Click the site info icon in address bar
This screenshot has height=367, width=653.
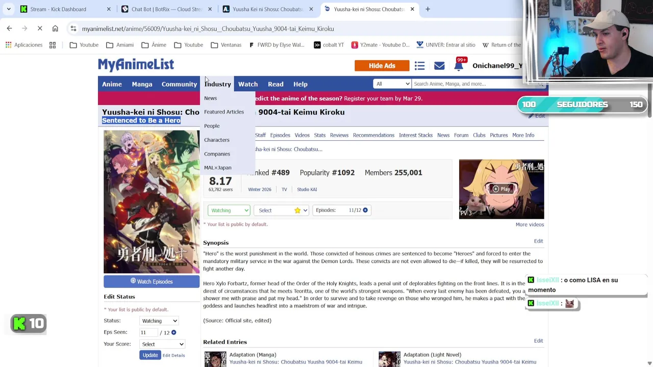pyautogui.click(x=73, y=29)
